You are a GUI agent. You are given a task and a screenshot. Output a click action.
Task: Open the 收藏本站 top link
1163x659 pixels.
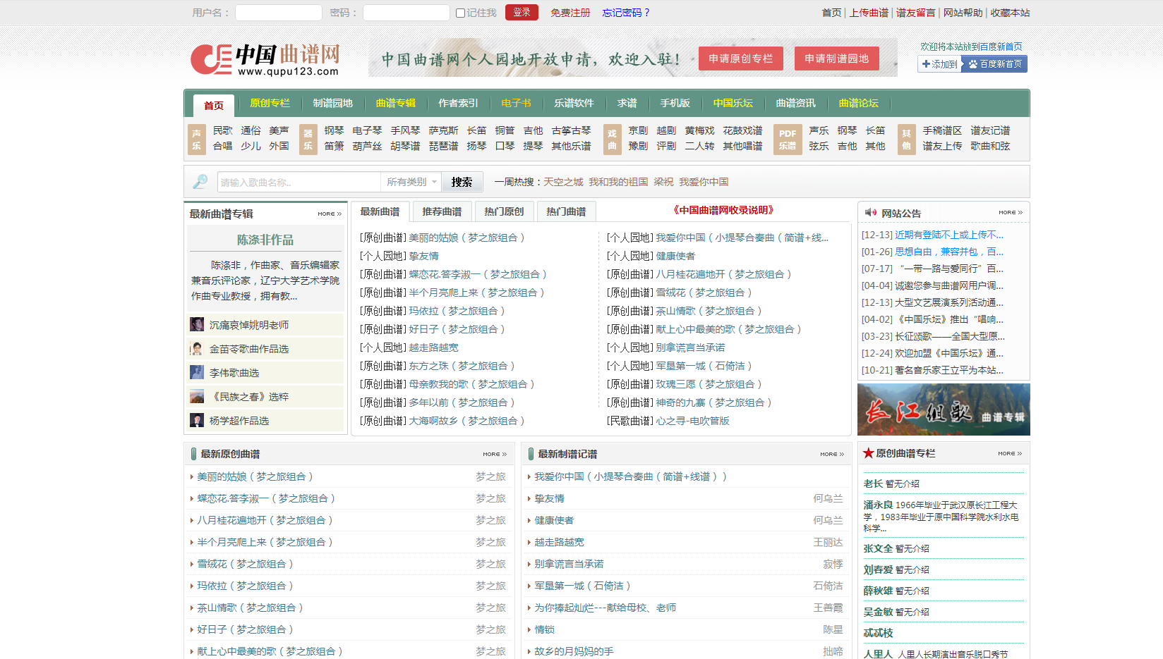point(1010,13)
